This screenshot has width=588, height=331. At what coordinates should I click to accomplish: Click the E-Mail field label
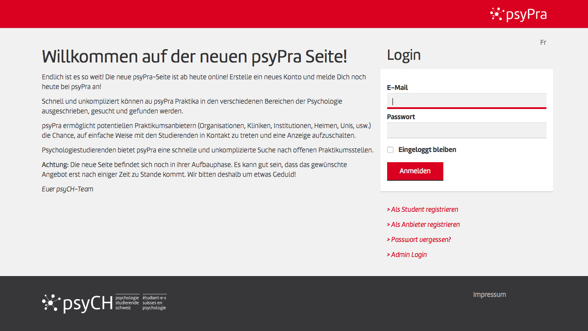pyautogui.click(x=397, y=88)
